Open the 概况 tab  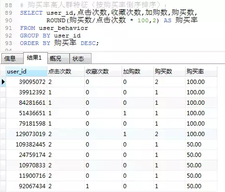click(x=58, y=59)
